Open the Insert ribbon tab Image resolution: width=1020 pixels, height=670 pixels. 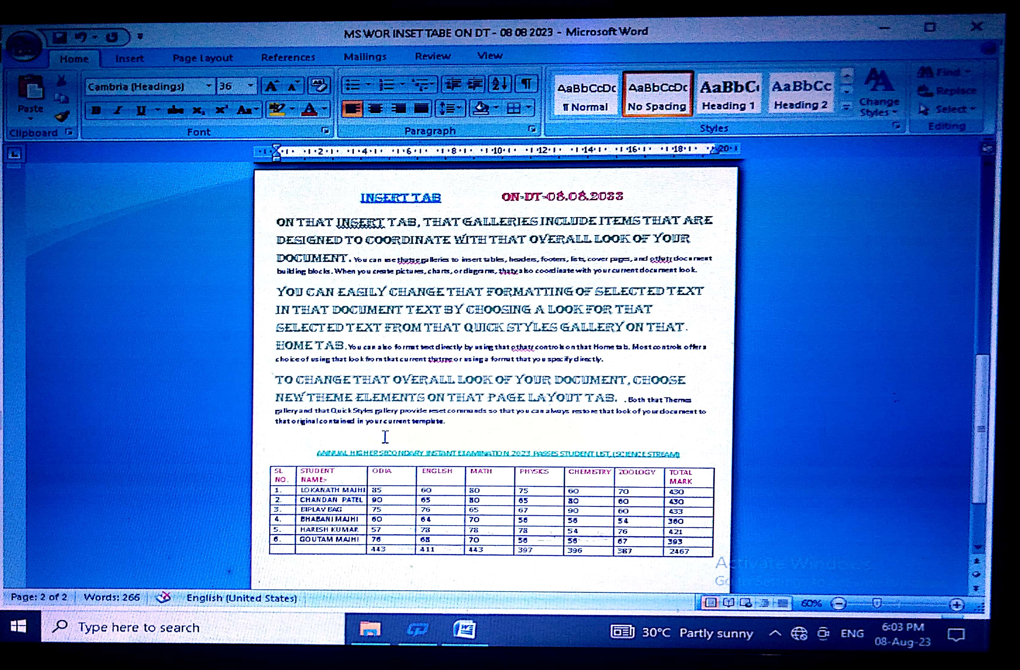(129, 58)
